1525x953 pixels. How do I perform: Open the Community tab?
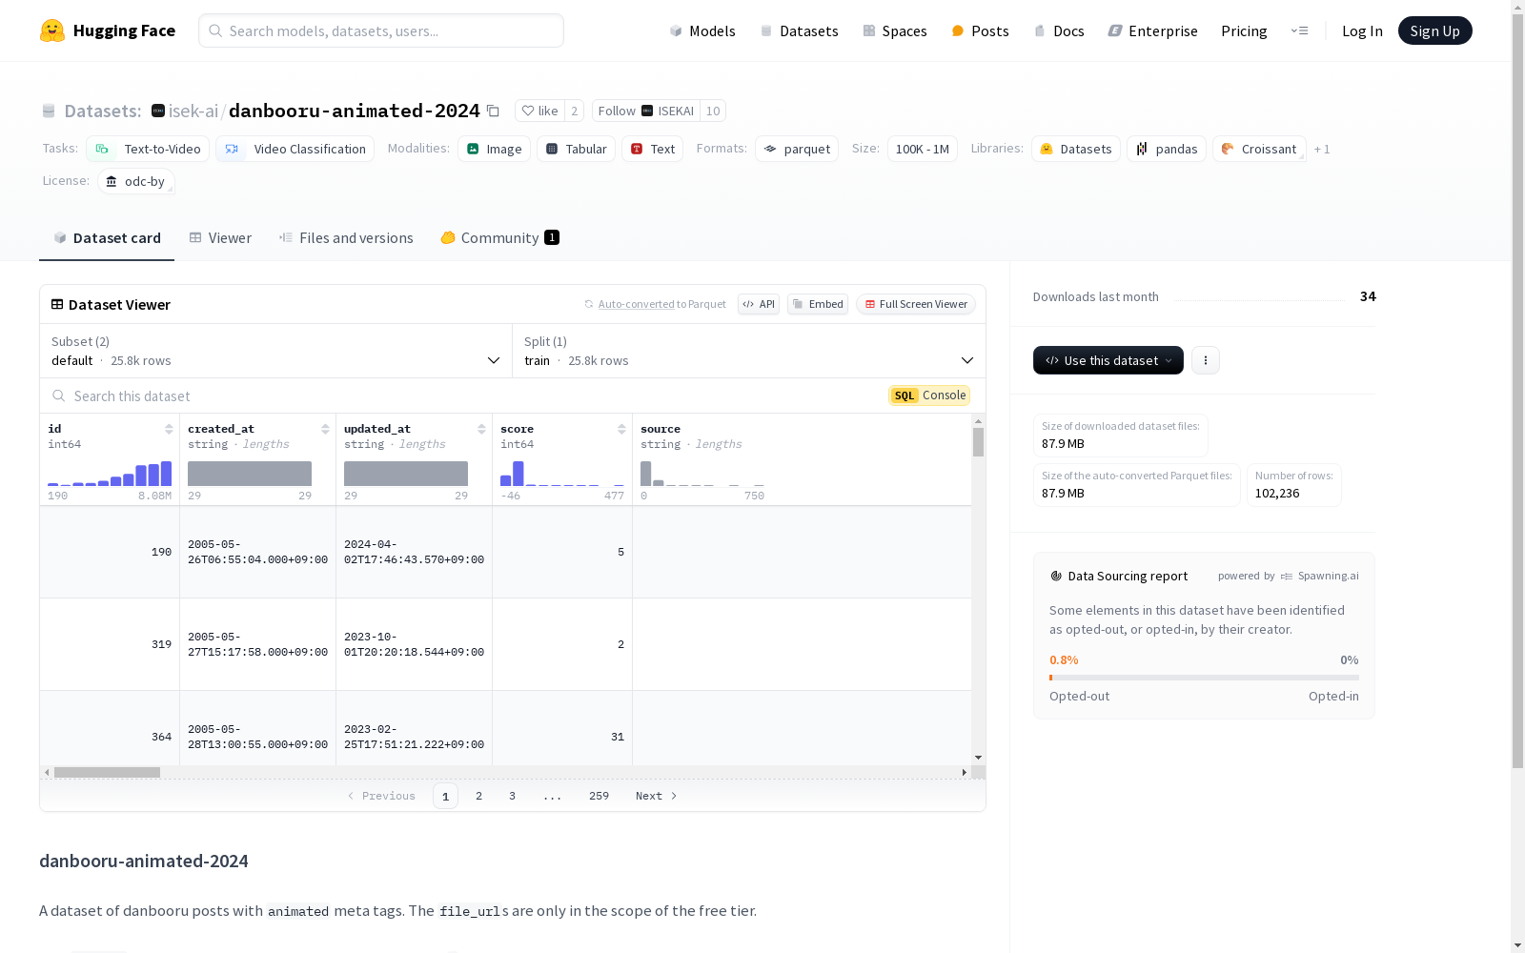click(x=499, y=238)
